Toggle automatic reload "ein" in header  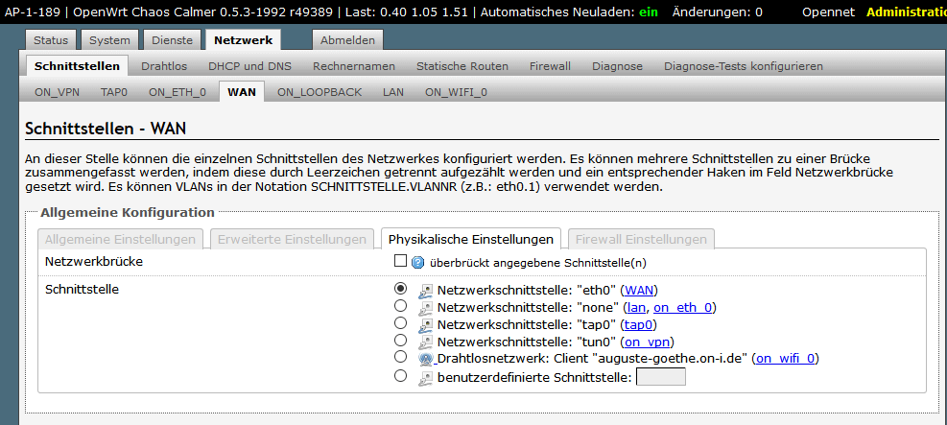tap(649, 12)
